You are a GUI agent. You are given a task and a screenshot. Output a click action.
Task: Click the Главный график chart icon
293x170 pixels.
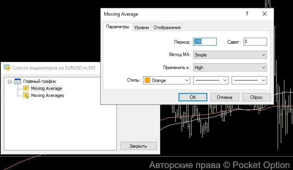pos(17,82)
